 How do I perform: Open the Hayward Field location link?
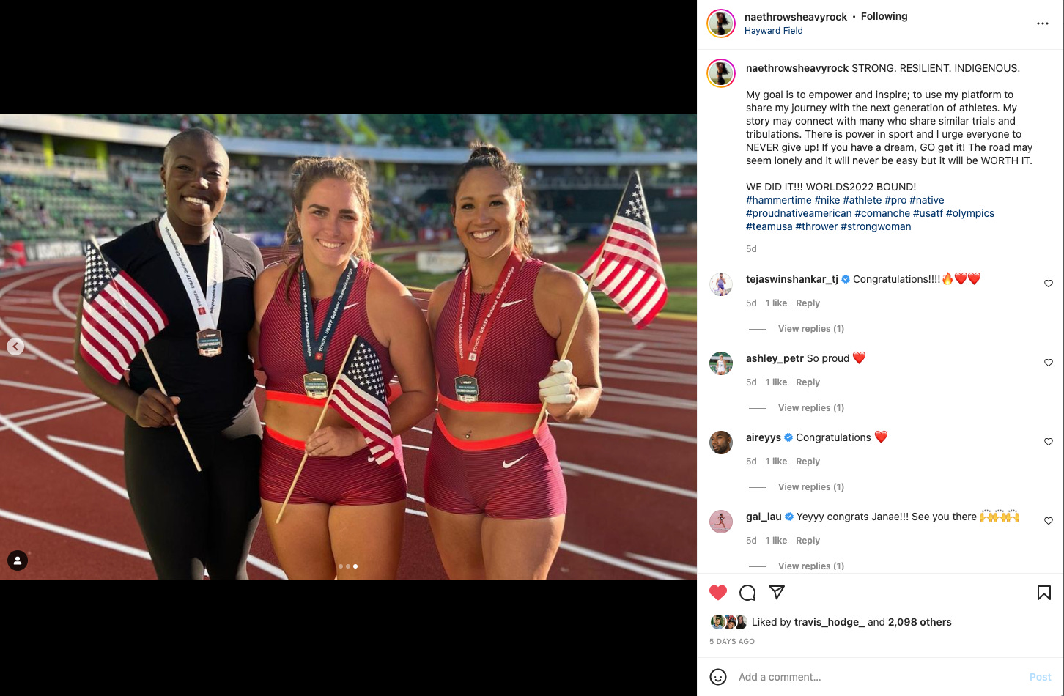[x=774, y=31]
